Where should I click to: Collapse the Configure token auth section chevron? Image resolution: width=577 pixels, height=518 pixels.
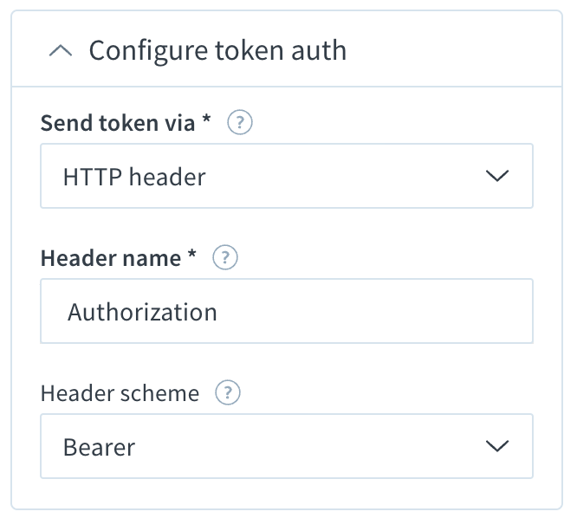[x=61, y=51]
